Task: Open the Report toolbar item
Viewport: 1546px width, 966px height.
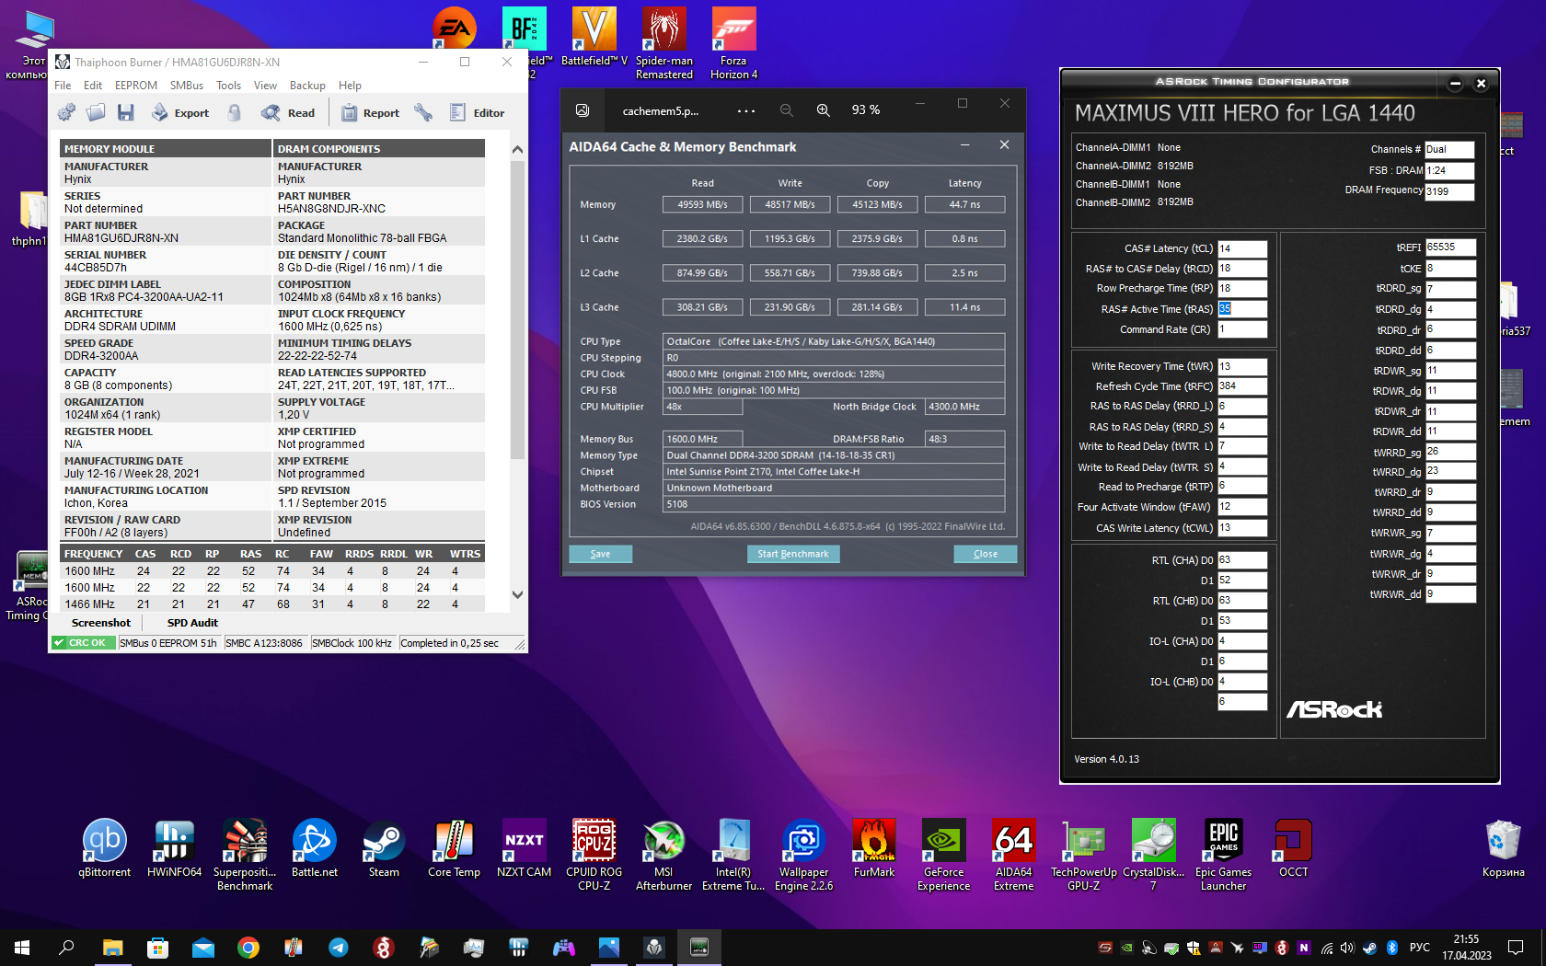Action: 370,113
